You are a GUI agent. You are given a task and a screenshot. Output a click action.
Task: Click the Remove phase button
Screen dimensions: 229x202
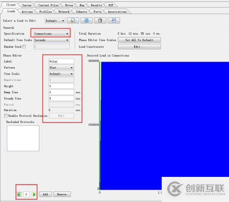(x=62, y=194)
